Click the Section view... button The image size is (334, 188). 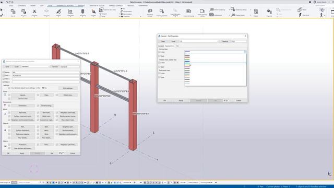[23, 99]
